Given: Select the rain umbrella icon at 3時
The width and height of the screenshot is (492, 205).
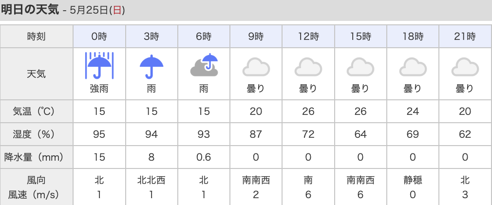Looking at the screenshot, I should 151,66.
